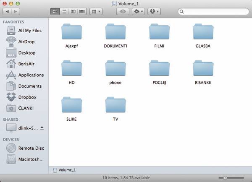Click Volume_1 in the path bar
Screen dimensions: 252x182
(64, 170)
